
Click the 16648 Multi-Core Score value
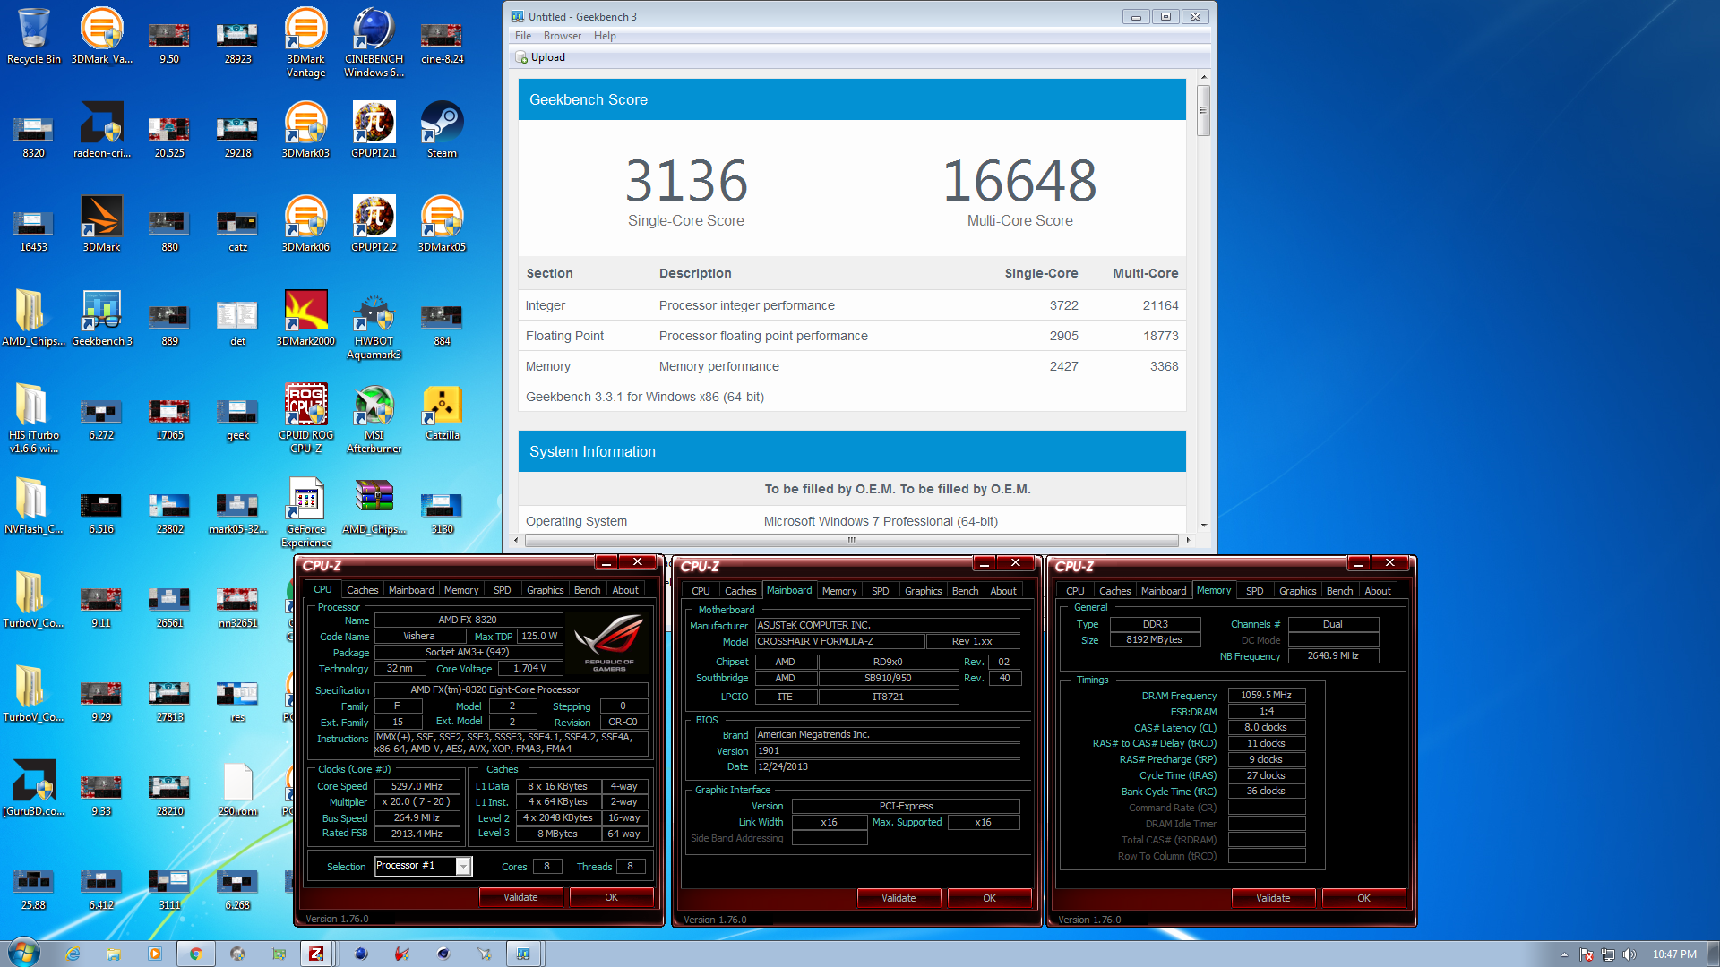click(1019, 181)
